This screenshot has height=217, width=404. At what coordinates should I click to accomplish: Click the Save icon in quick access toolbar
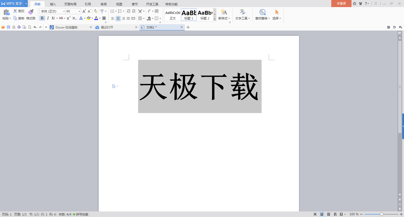coord(9,27)
